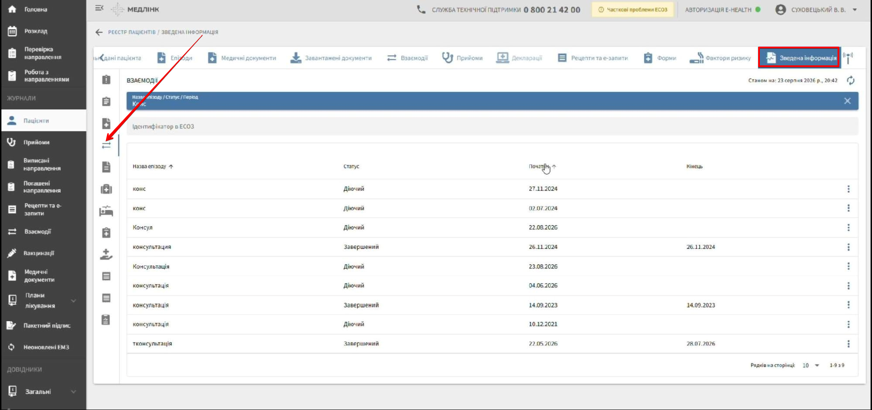
Task: Click the medical kit icon in the vertical strip
Action: [106, 189]
